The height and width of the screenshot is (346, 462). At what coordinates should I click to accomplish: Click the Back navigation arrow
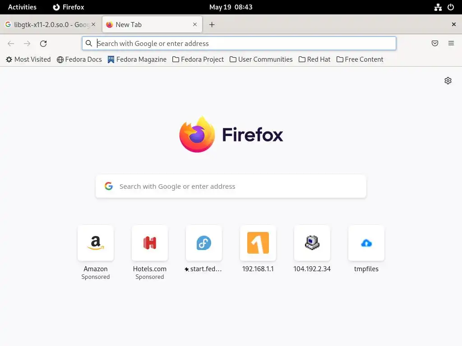pyautogui.click(x=11, y=44)
